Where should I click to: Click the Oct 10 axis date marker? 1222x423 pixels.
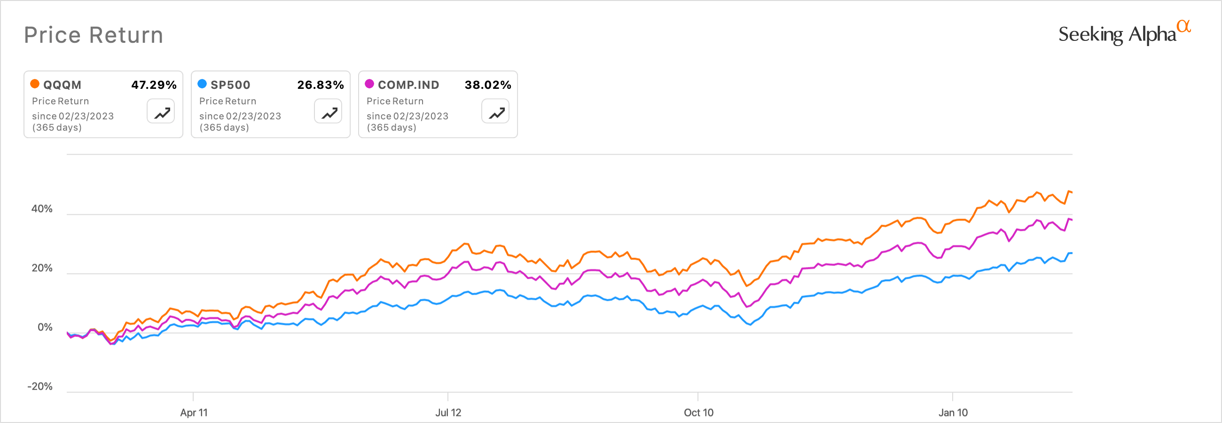698,413
